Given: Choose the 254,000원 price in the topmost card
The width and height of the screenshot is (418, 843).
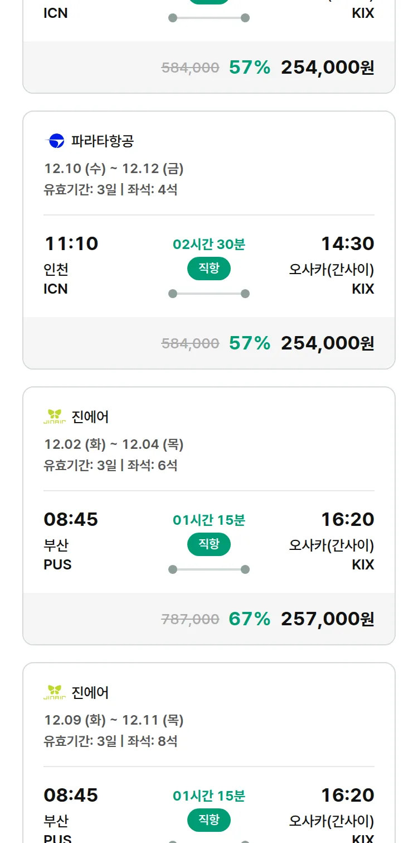Looking at the screenshot, I should point(327,67).
